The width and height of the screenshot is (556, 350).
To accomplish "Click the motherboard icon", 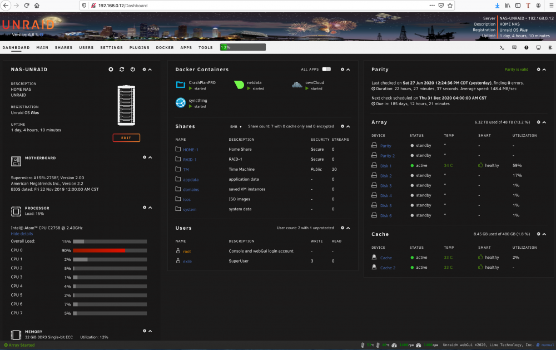I will tap(16, 161).
